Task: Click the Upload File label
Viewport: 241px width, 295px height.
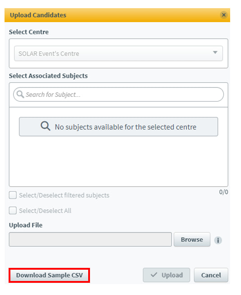Action: point(26,225)
